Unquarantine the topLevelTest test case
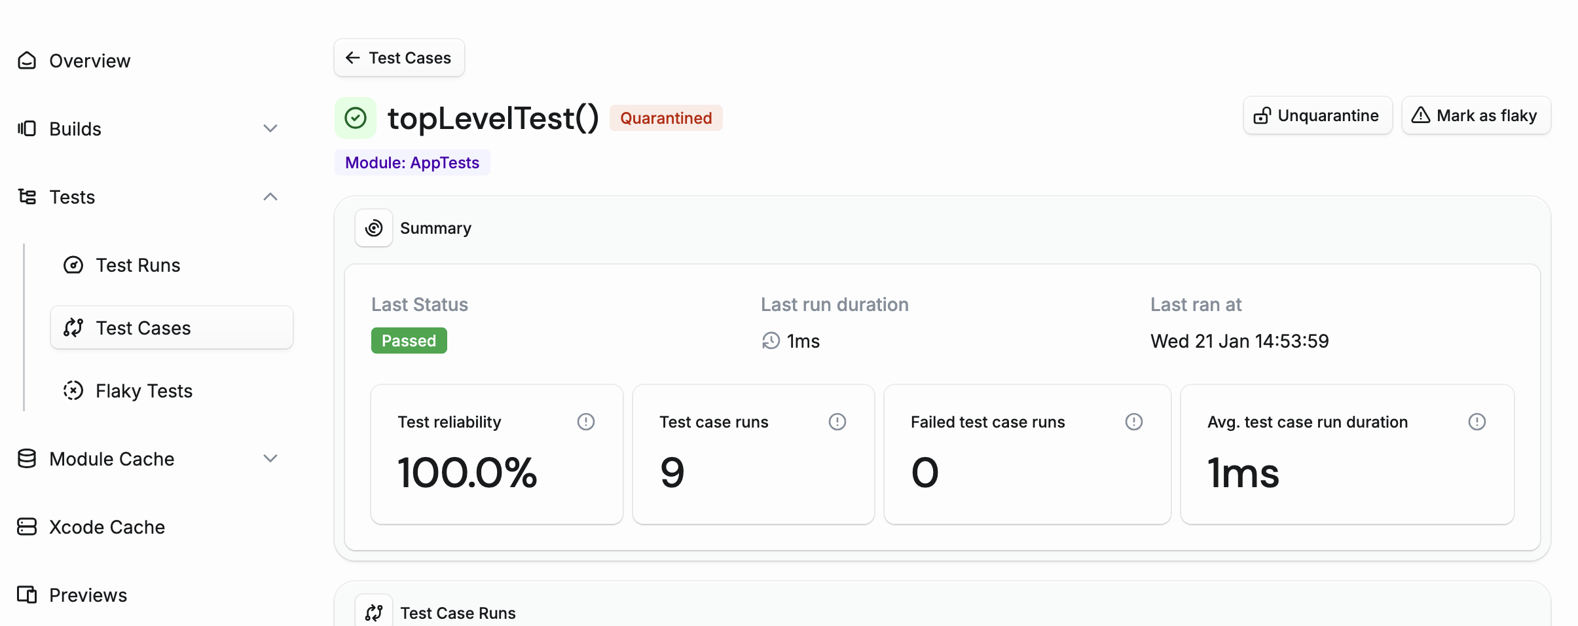Image resolution: width=1578 pixels, height=626 pixels. click(x=1318, y=115)
